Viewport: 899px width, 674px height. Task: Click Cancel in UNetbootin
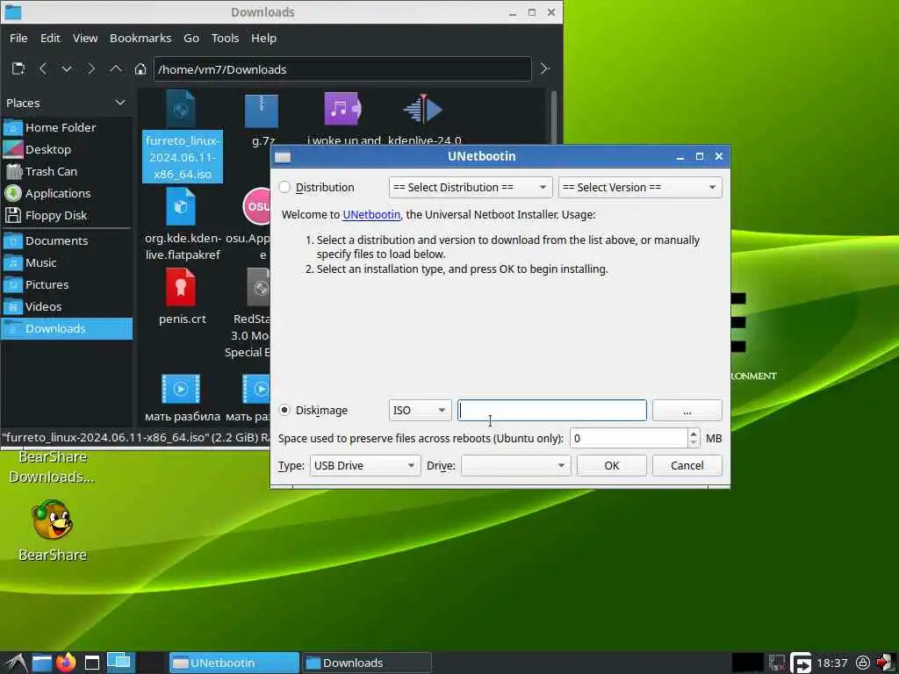tap(687, 465)
